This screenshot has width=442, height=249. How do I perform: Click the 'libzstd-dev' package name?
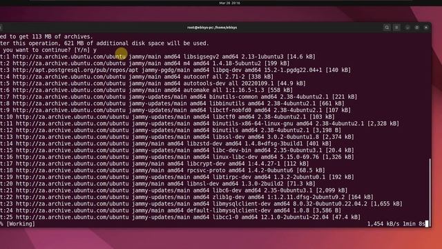[204, 143]
